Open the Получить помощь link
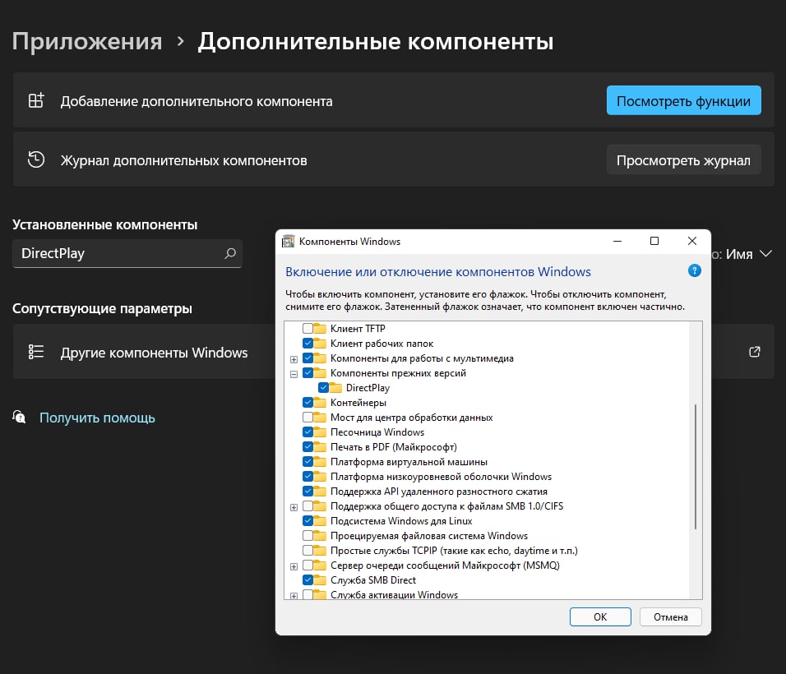The image size is (786, 674). coord(97,418)
